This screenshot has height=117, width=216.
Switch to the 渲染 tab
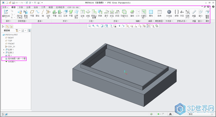coord(36,7)
